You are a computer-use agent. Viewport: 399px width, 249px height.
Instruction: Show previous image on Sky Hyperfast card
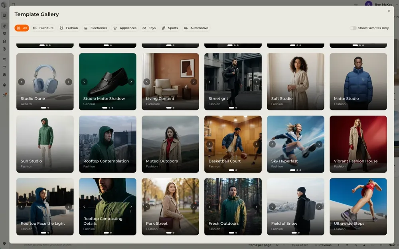click(272, 144)
